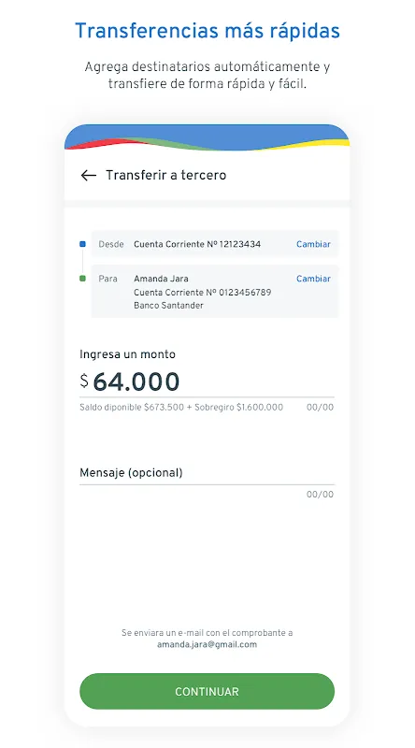
Task: Click the CONTINUAR button
Action: (x=207, y=691)
